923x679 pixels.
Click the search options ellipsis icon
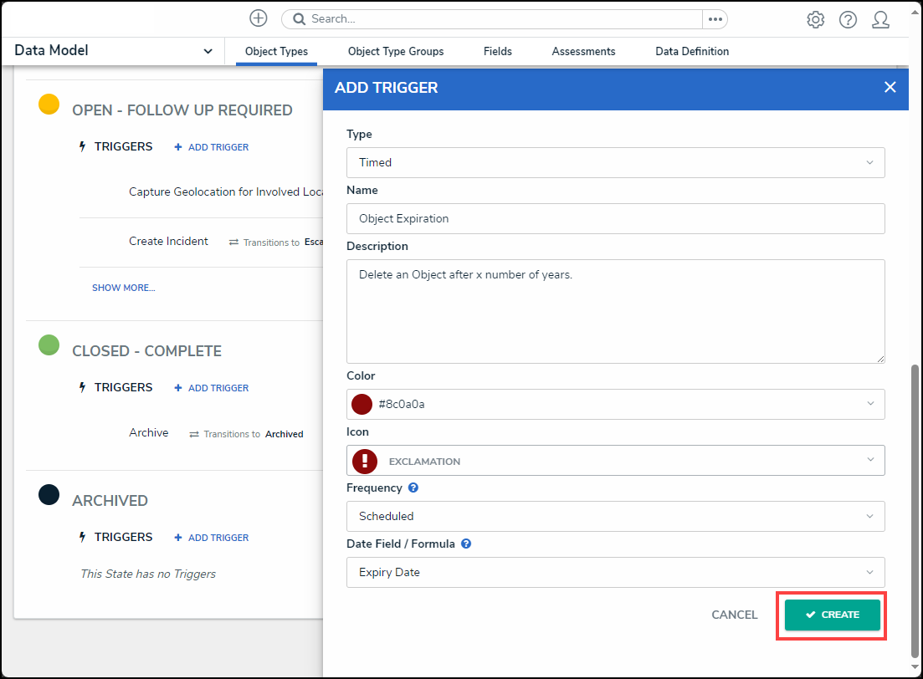click(715, 19)
